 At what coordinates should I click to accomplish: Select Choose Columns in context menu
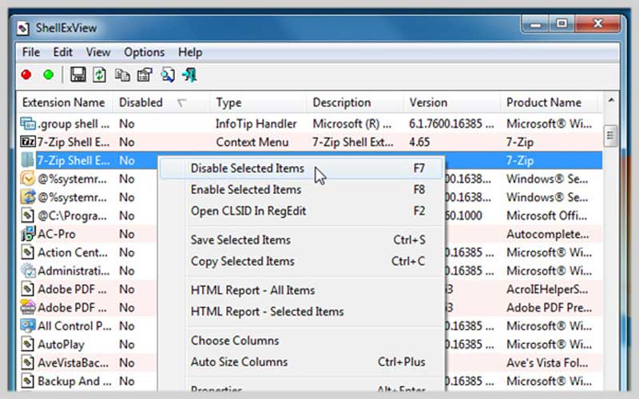[x=301, y=341]
